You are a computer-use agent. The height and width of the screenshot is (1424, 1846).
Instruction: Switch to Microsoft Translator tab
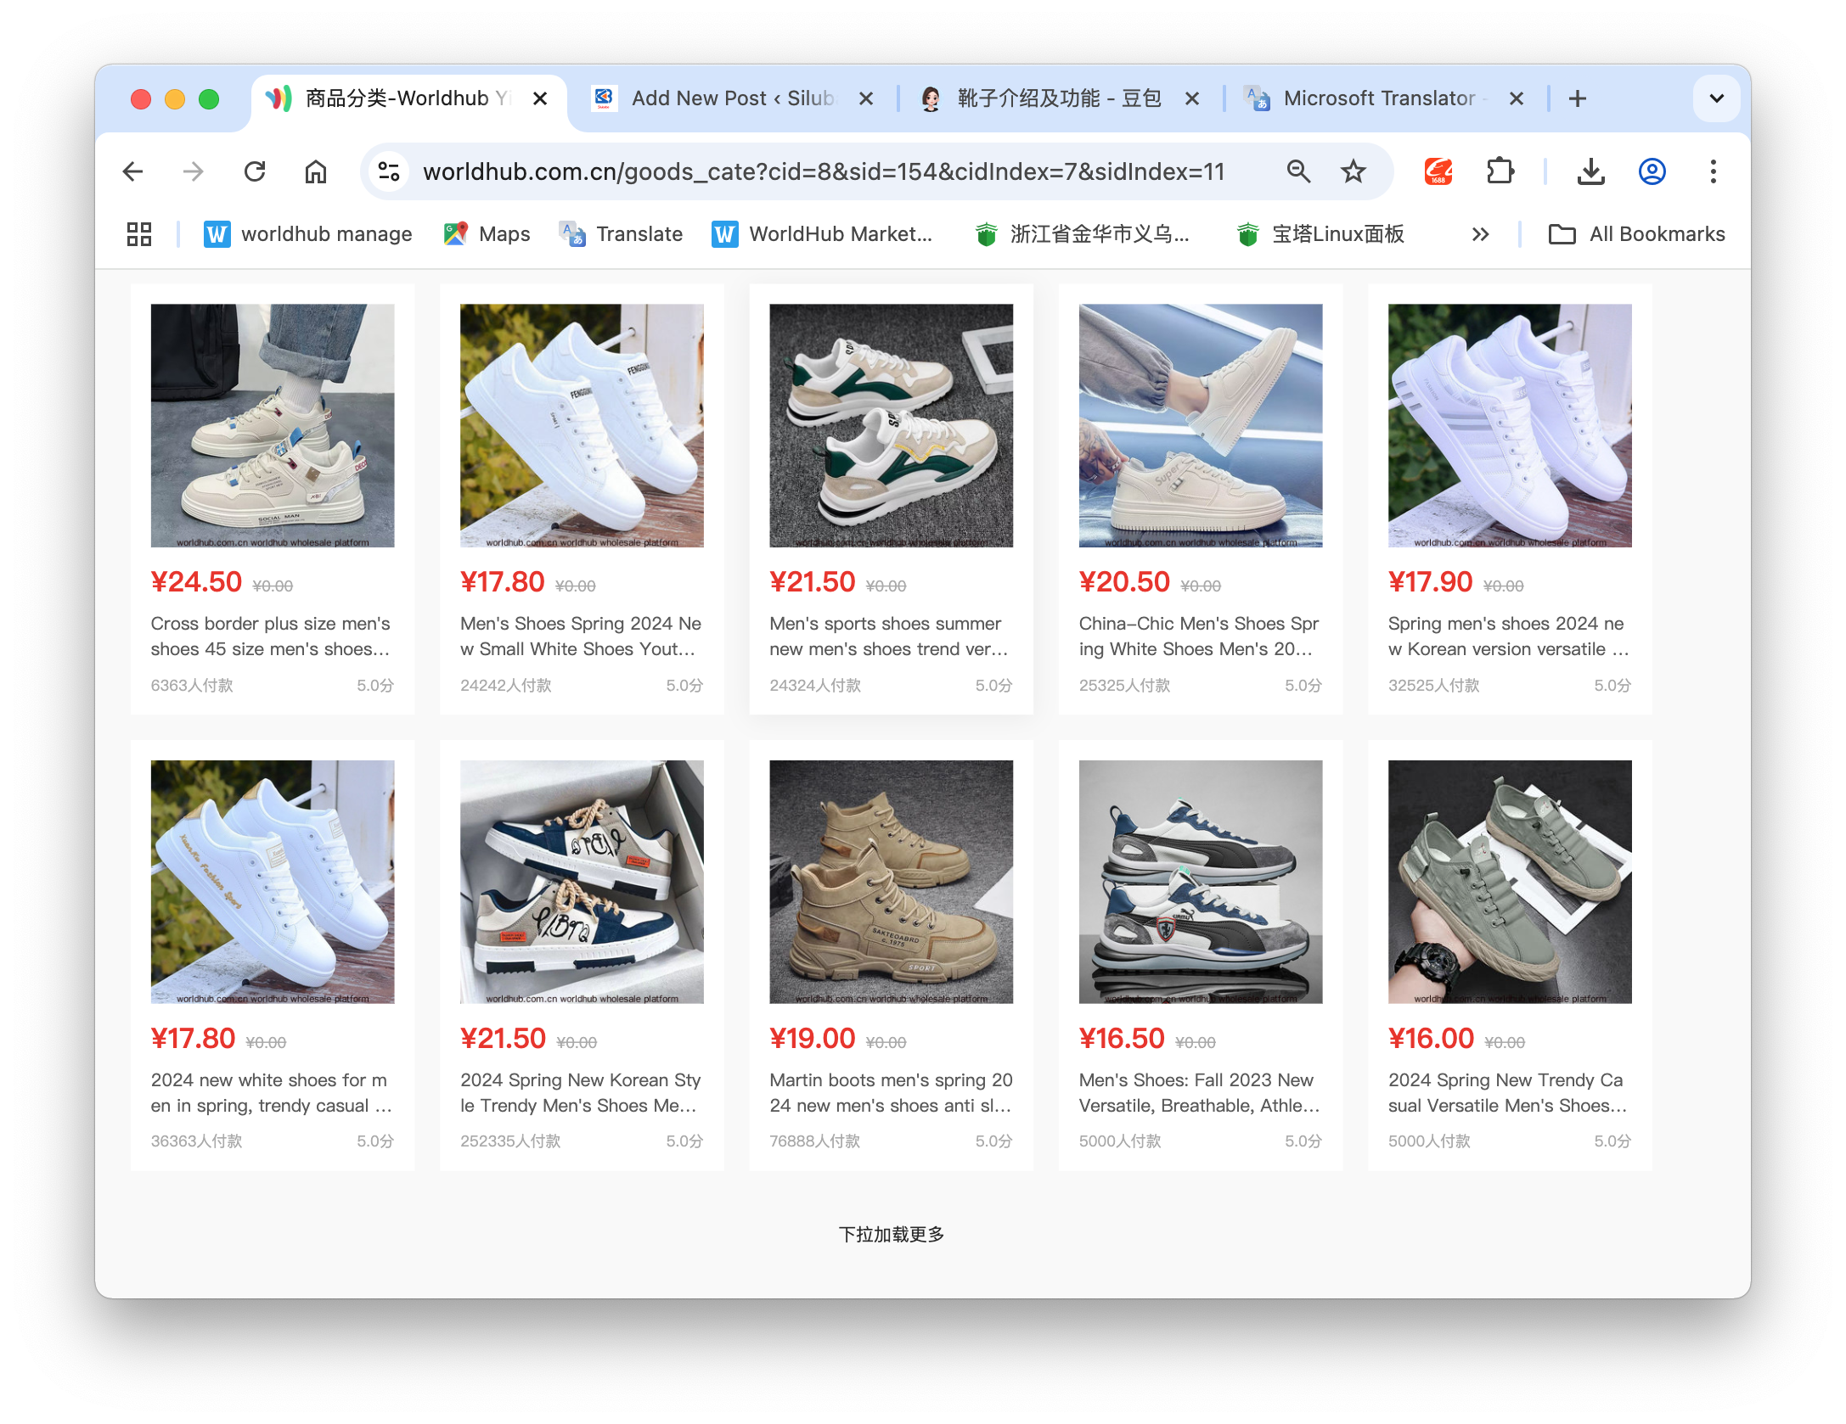pos(1377,98)
